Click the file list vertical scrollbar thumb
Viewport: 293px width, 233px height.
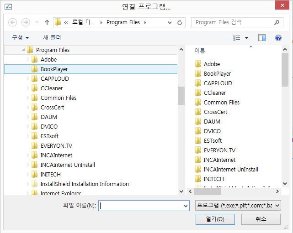click(285, 70)
